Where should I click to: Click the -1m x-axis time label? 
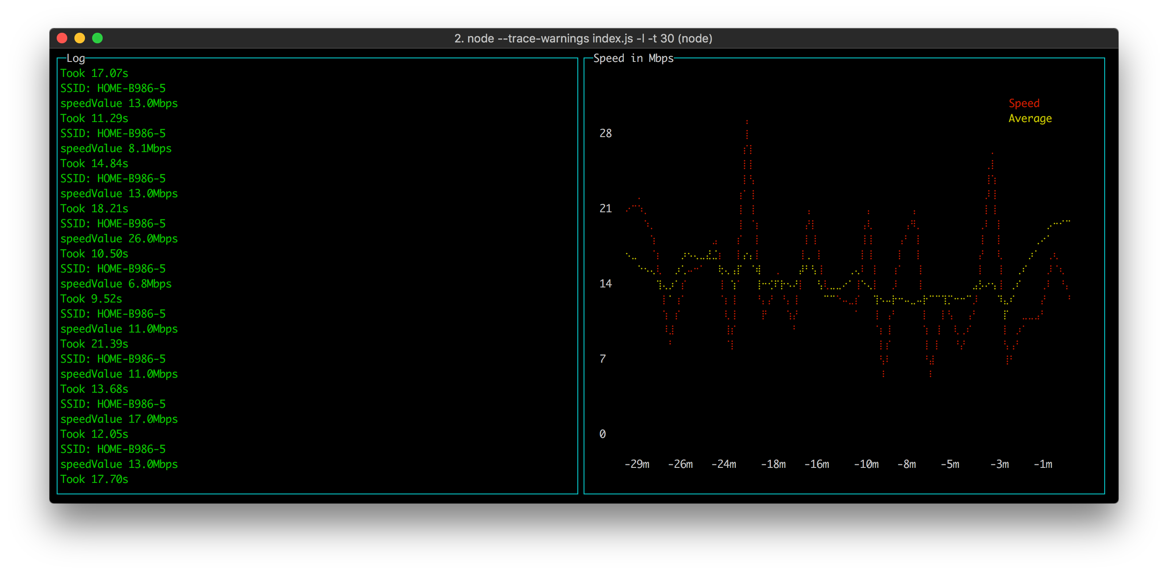click(1043, 464)
